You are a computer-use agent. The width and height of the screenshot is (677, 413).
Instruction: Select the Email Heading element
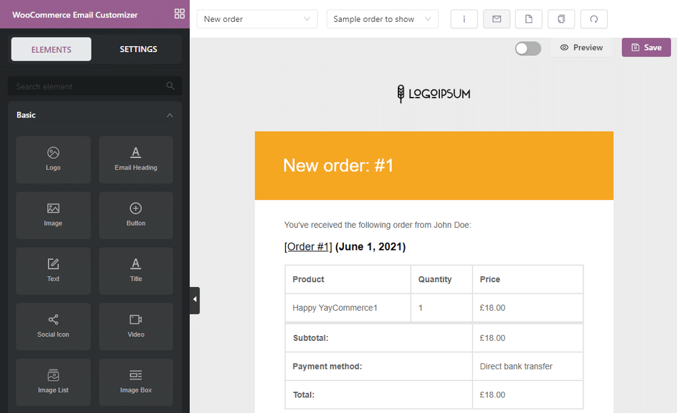tap(135, 159)
